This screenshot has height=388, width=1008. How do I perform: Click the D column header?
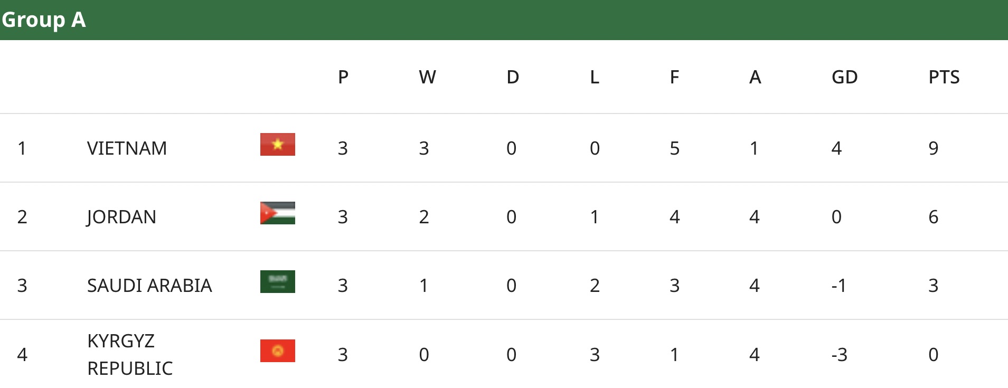coord(513,78)
